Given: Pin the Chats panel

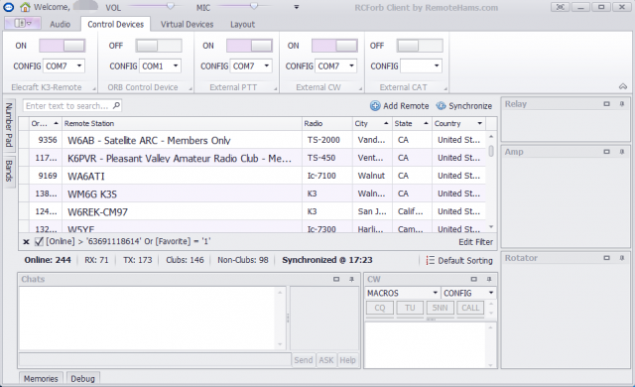Looking at the screenshot, I should [x=351, y=279].
